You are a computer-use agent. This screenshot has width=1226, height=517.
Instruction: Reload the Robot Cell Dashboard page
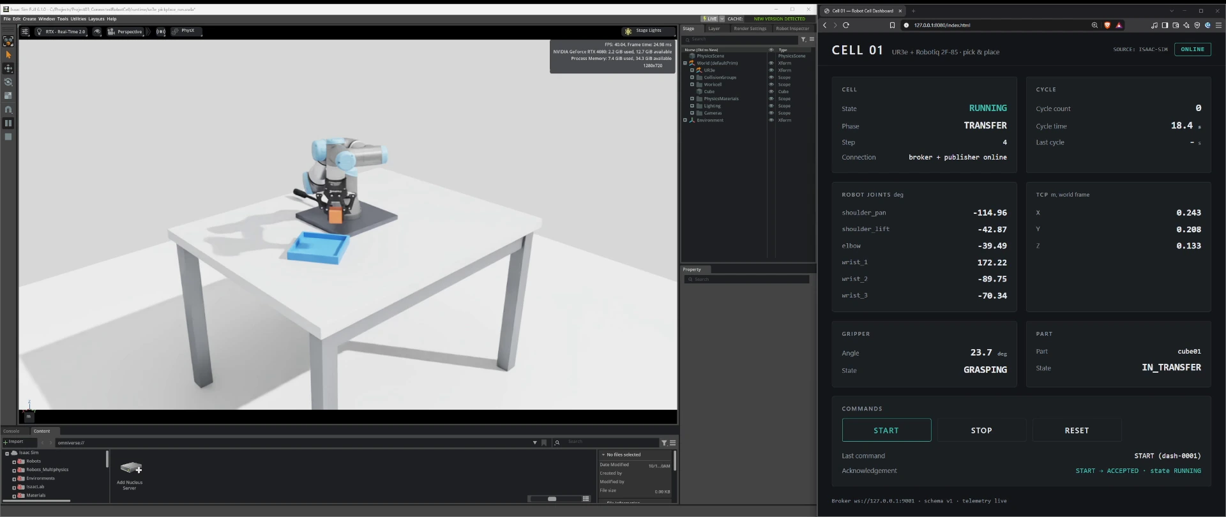(x=846, y=25)
